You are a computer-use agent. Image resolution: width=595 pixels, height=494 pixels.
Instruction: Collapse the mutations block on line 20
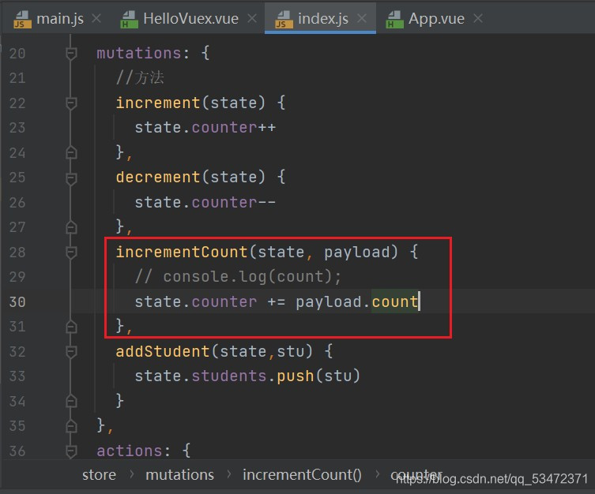tap(71, 54)
